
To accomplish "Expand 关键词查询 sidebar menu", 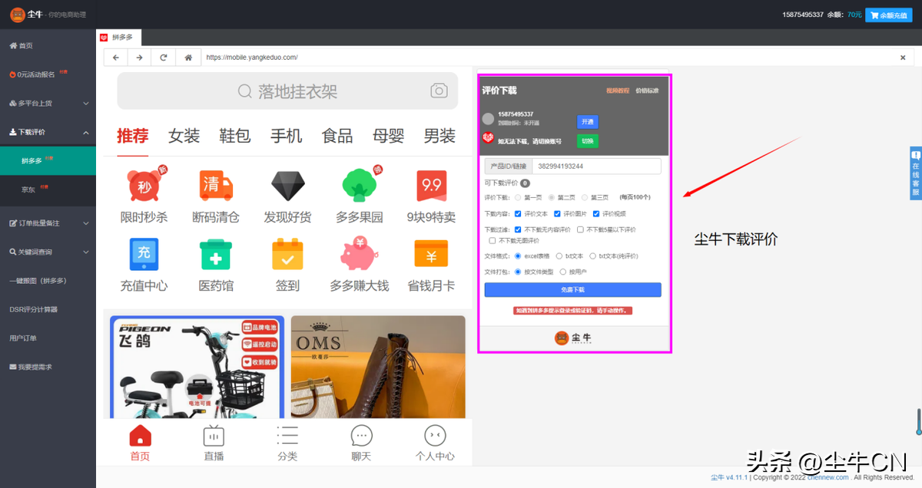I will (x=48, y=252).
